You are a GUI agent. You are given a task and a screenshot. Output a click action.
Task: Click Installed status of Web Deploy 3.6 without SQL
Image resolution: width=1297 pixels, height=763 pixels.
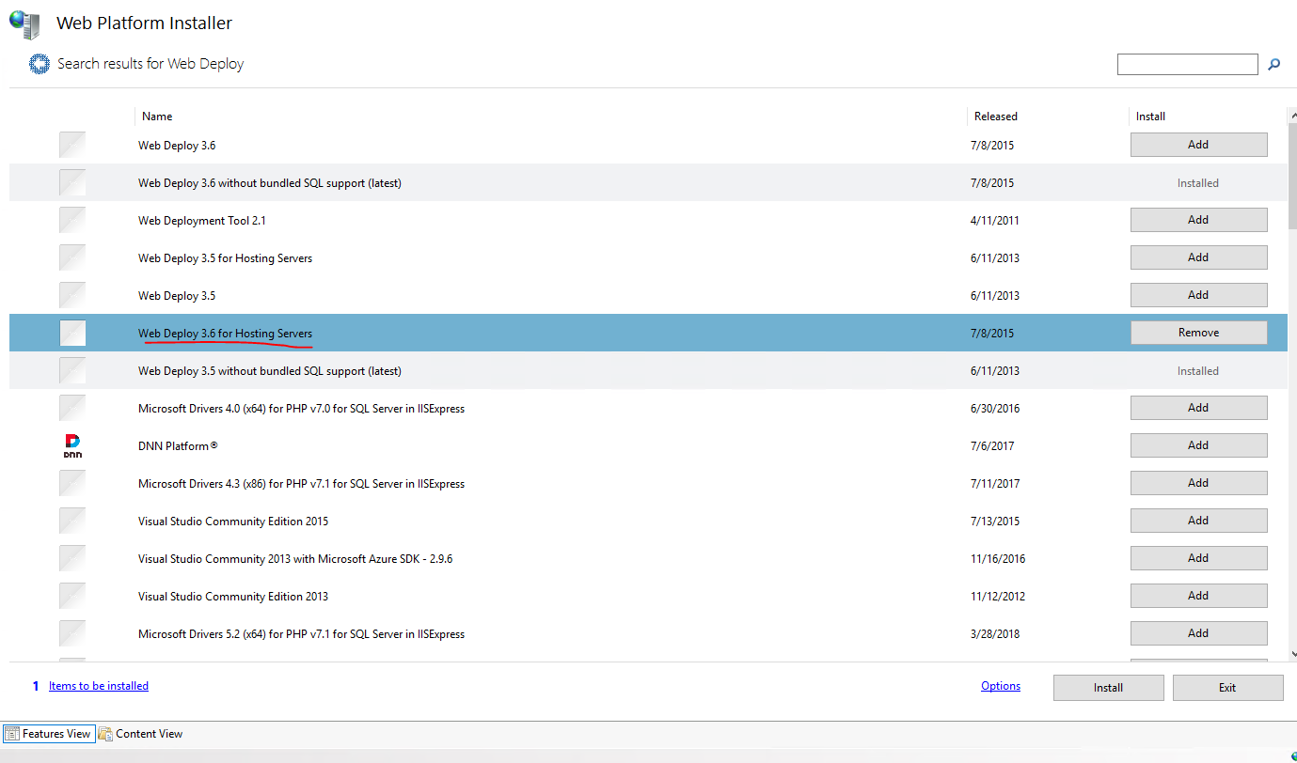(1198, 182)
